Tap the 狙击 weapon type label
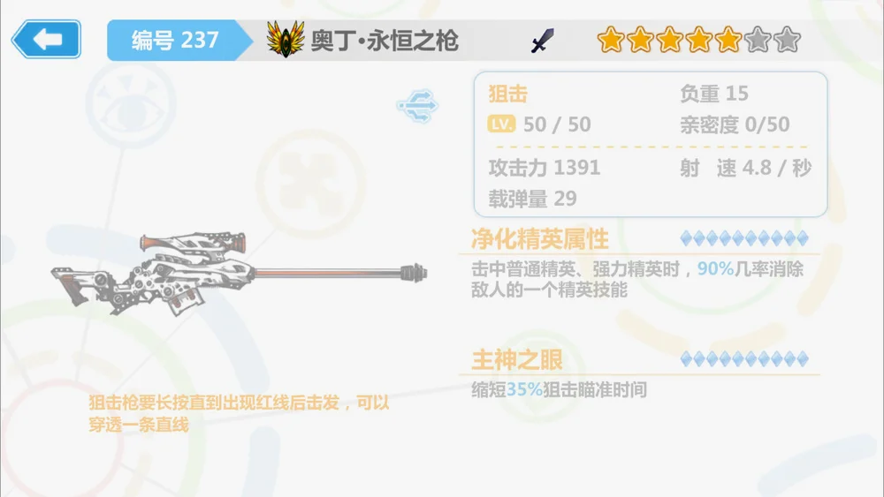The height and width of the screenshot is (497, 884). tap(508, 94)
